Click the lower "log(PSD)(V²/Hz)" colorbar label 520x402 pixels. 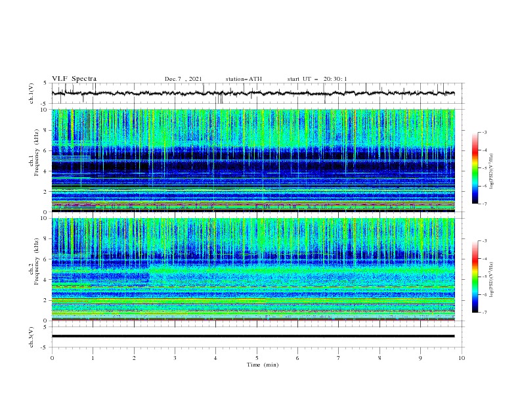coord(491,280)
